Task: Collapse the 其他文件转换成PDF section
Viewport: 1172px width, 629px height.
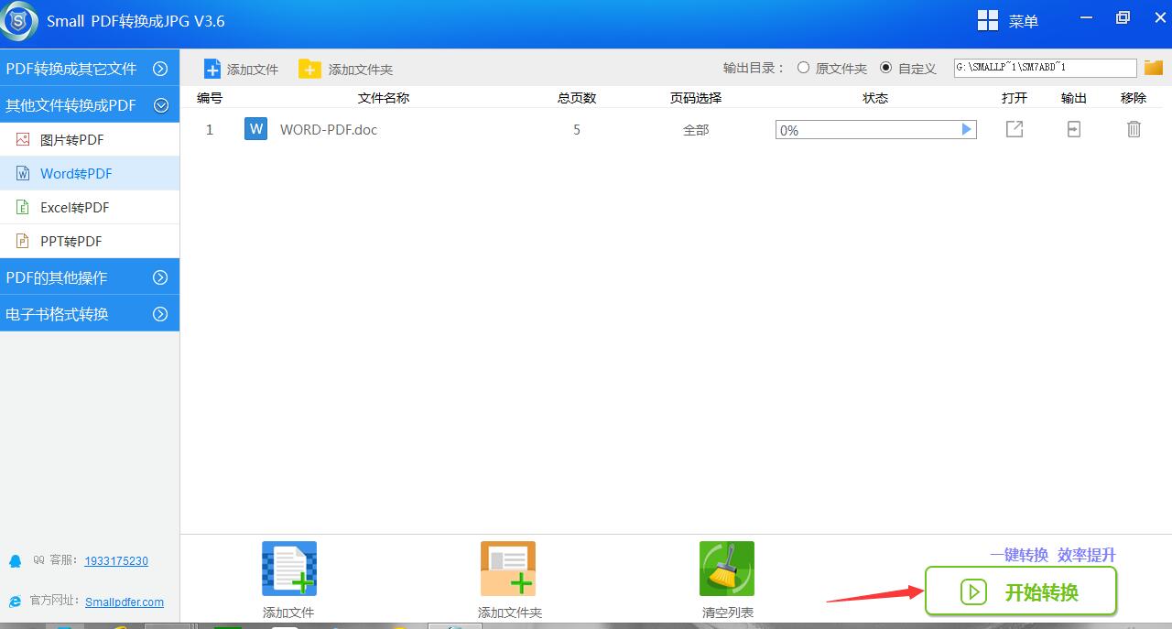Action: pos(161,105)
